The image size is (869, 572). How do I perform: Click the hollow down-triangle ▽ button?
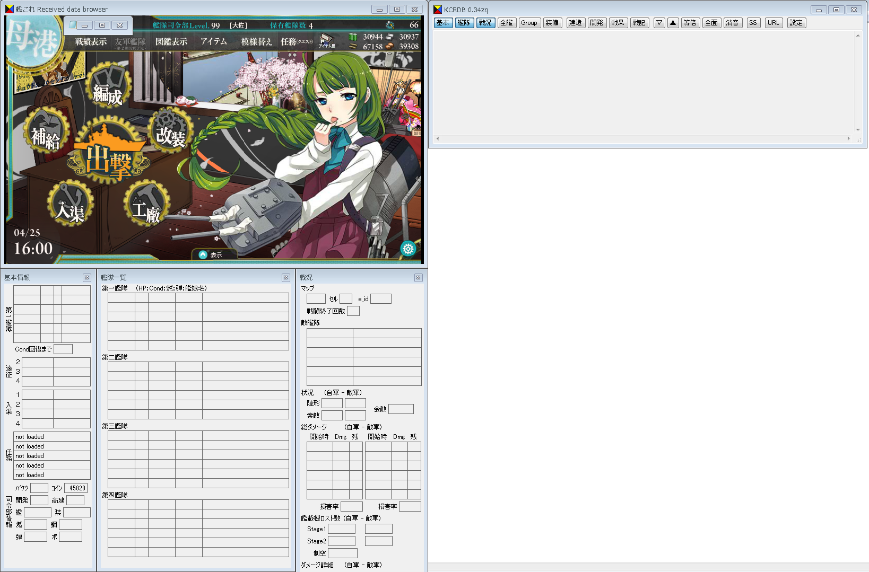tap(659, 23)
